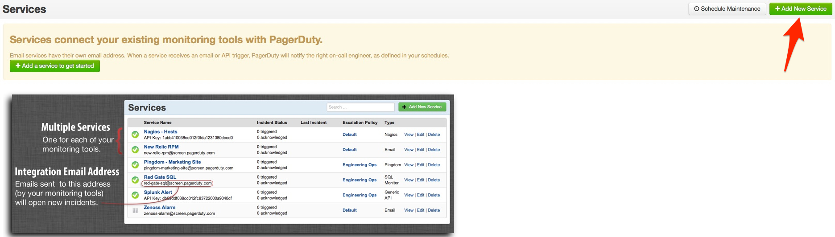Viewport: 835px width, 237px height.
Task: Click the status icon beside Red Gate SQL
Action: [x=135, y=180]
